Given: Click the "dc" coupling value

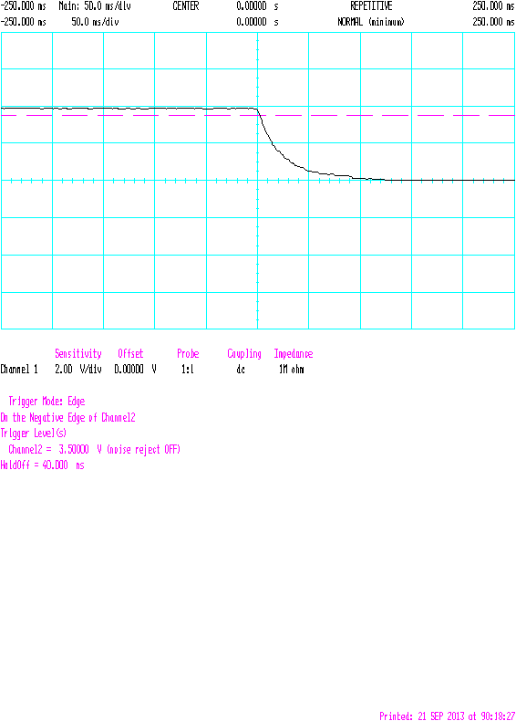Looking at the screenshot, I should click(x=241, y=370).
